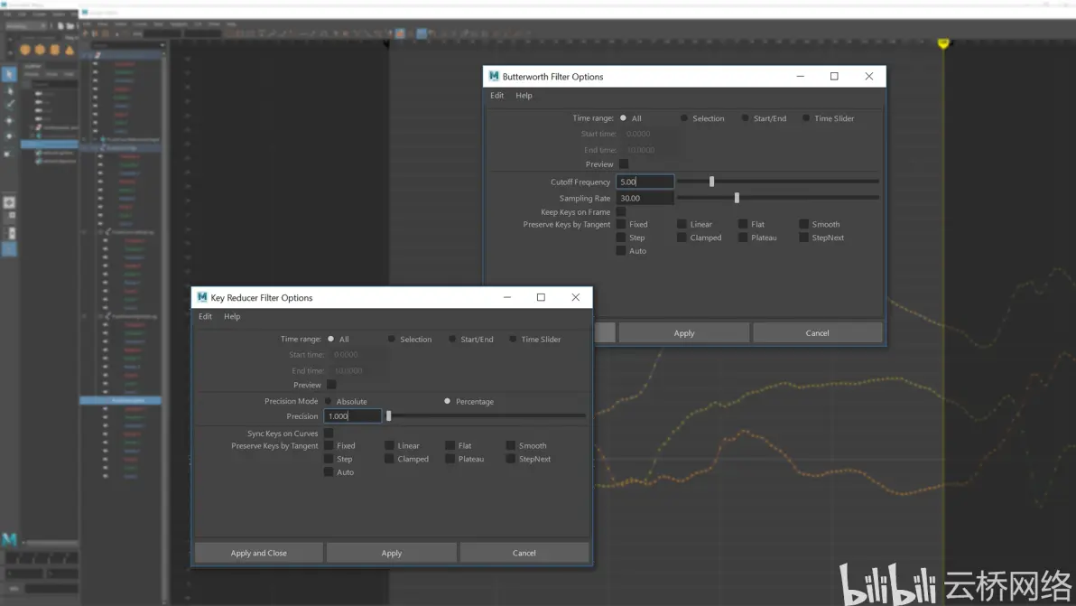Click the Precision slider handle
This screenshot has width=1076, height=606.
tap(388, 416)
